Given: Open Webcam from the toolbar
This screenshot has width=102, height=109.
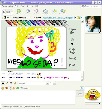Looking at the screenshot, I should tap(27, 12).
